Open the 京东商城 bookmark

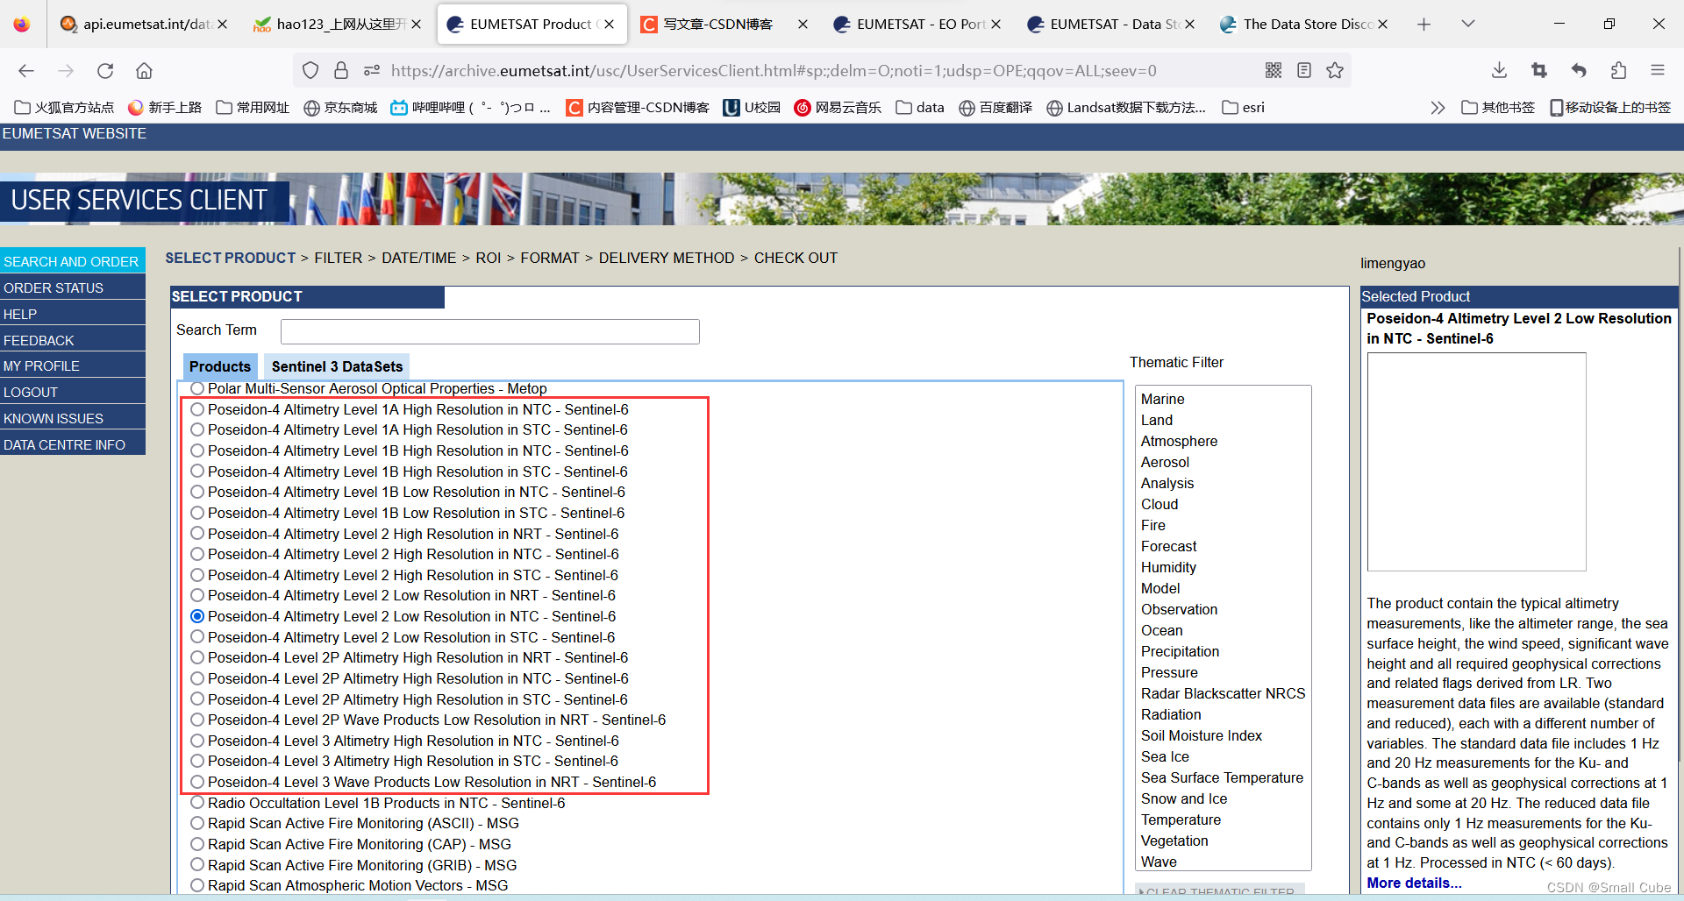340,108
